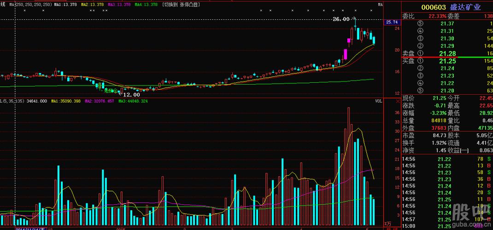493x230 pixels.
Task: Click the white MA1:13.378 legend
Action: pyautogui.click(x=66, y=5)
